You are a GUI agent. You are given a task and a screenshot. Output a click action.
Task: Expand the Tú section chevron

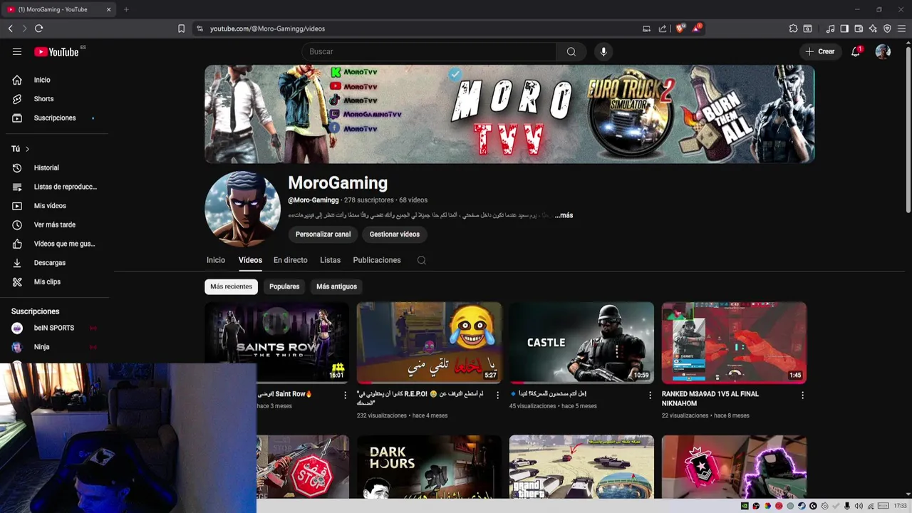[27, 149]
